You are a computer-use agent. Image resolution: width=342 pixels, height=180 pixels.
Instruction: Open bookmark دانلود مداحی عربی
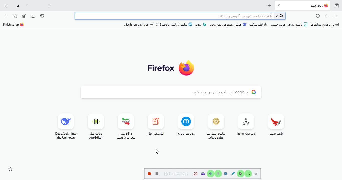point(289,25)
